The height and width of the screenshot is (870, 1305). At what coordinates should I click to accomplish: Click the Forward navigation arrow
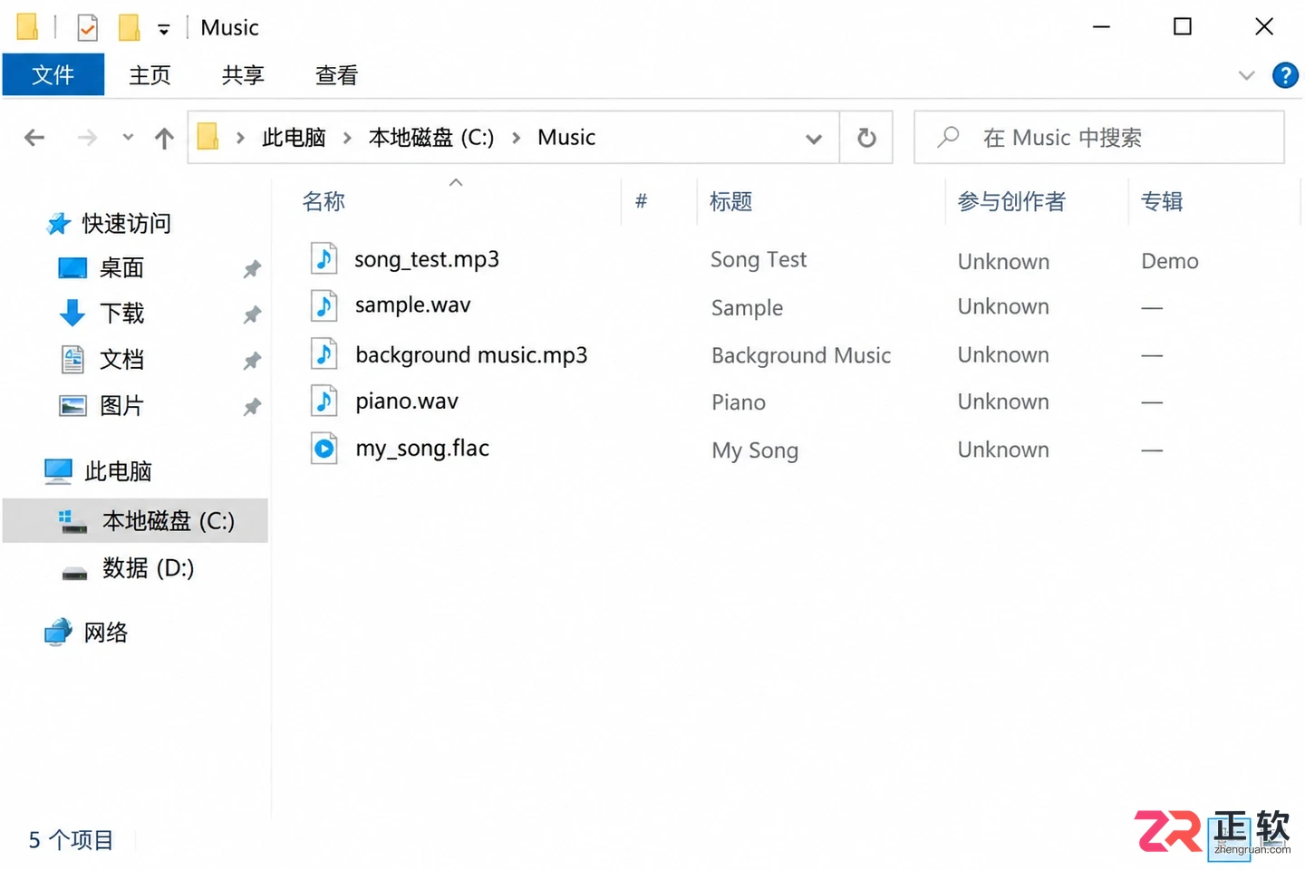(87, 138)
